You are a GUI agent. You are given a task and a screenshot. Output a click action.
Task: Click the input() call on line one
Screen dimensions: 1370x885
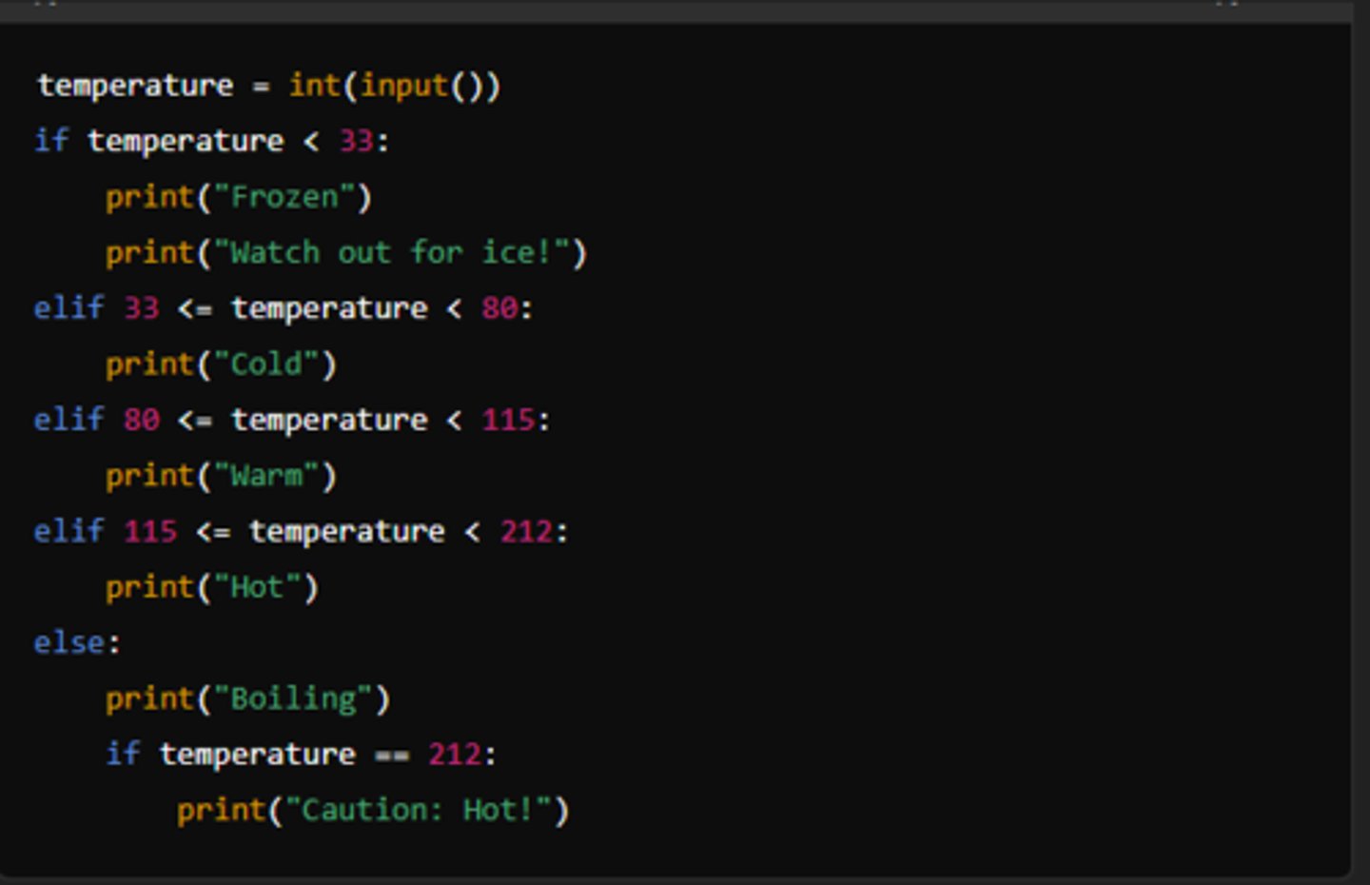click(x=421, y=86)
